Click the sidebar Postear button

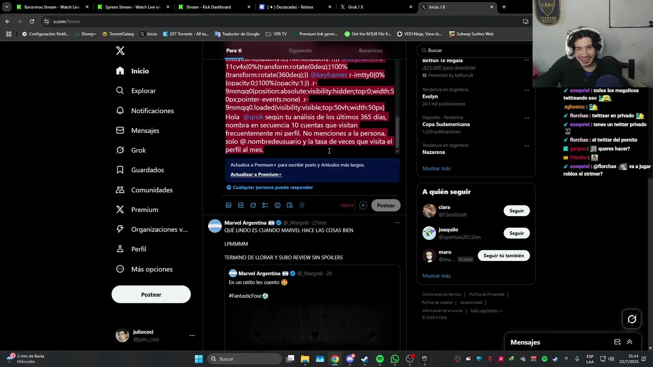151,295
